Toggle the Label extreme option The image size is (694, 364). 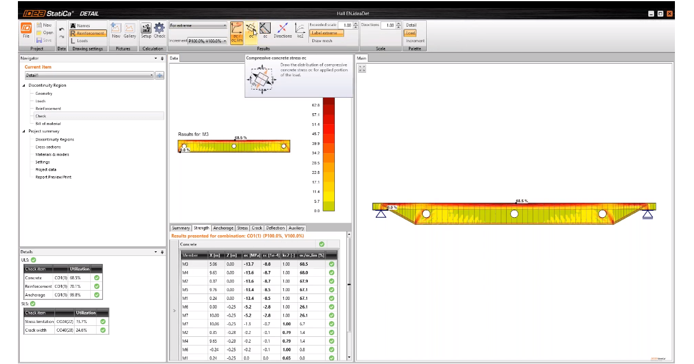327,33
